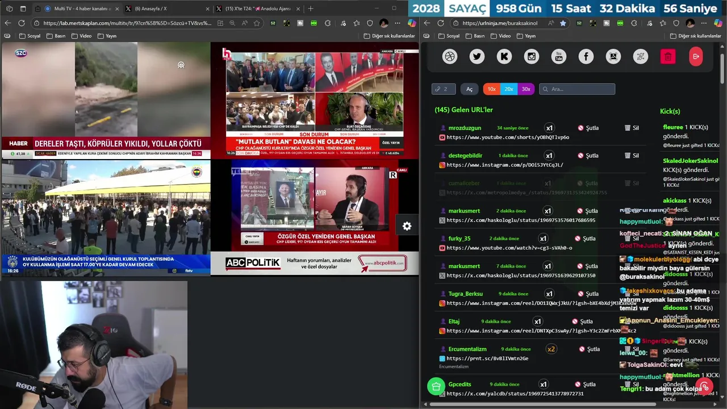Click the user icon beside mrozduzgun
The height and width of the screenshot is (409, 727).
pyautogui.click(x=442, y=128)
